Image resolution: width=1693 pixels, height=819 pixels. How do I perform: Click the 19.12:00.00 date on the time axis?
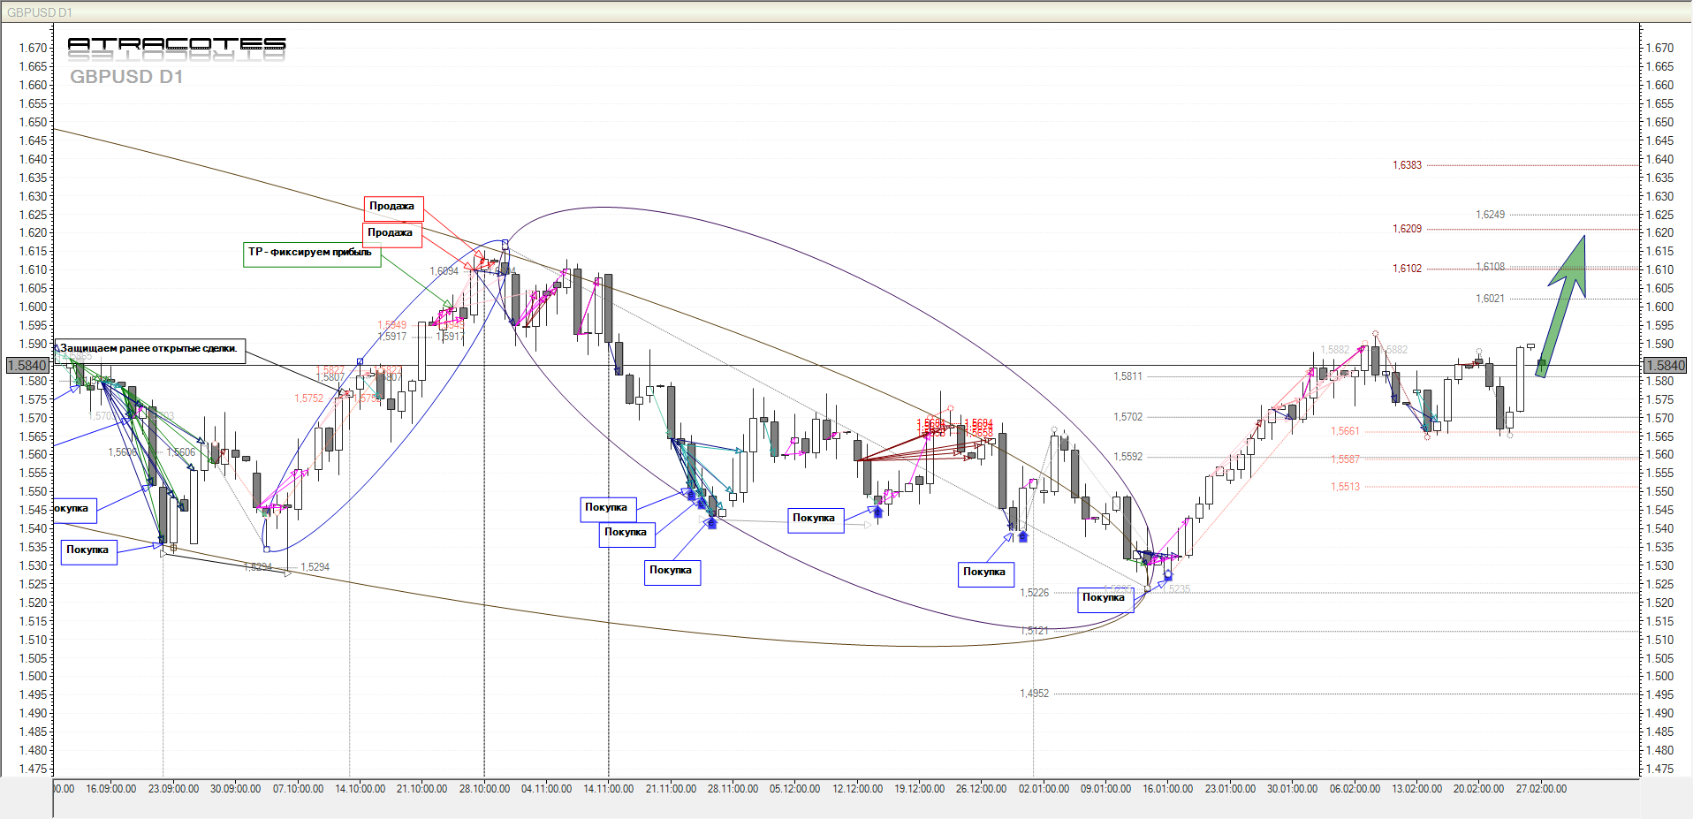point(919,789)
